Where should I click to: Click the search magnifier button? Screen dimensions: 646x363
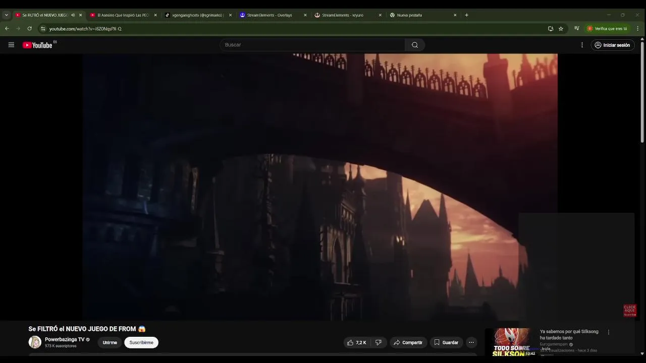[415, 45]
